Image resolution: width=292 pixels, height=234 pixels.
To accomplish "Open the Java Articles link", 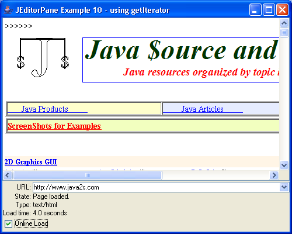I will (x=203, y=109).
